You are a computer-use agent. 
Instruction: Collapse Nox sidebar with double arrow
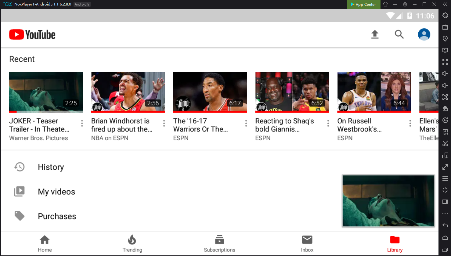coord(445,4)
